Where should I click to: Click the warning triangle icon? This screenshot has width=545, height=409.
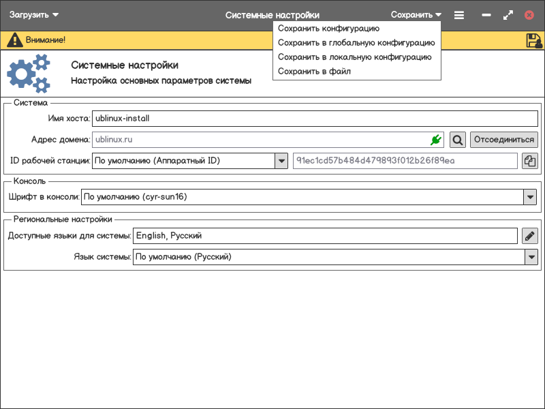pos(14,40)
